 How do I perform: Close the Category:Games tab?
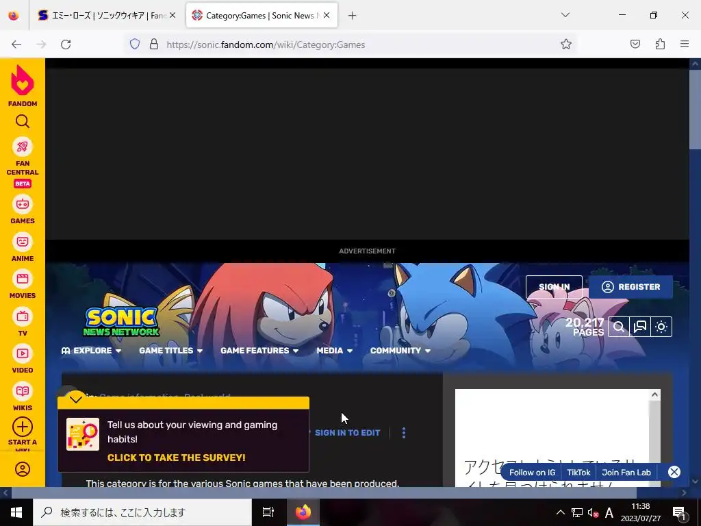[327, 15]
